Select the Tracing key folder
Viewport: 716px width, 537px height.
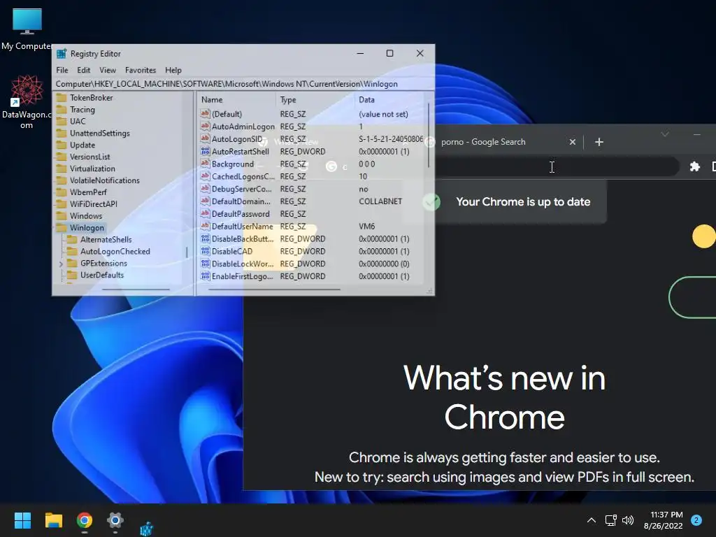pyautogui.click(x=83, y=110)
